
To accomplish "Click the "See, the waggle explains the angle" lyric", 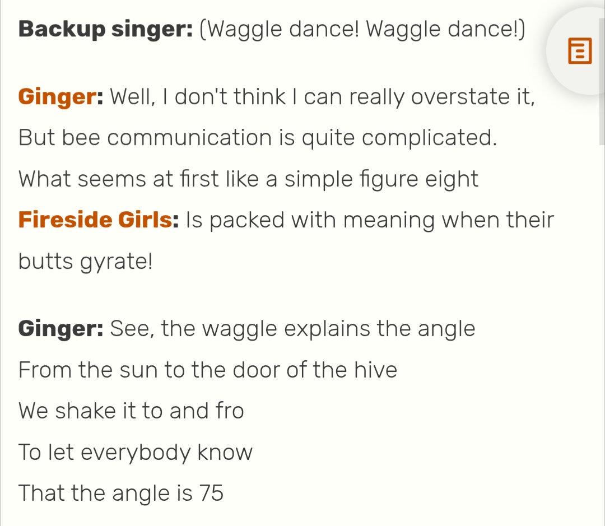I will 292,328.
